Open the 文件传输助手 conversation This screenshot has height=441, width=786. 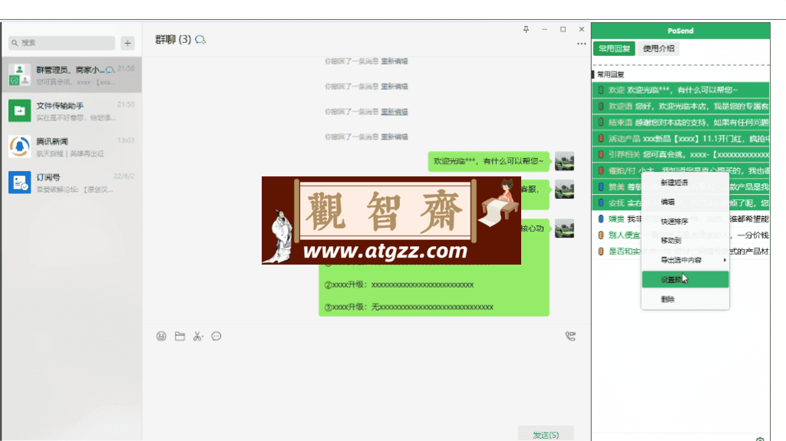(71, 110)
